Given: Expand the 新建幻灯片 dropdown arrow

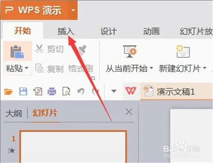Looking at the screenshot, I should [204, 68].
